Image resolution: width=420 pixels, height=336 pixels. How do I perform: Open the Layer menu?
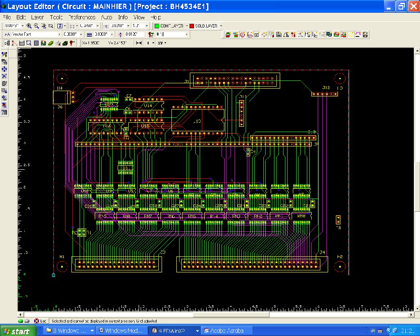[37, 17]
